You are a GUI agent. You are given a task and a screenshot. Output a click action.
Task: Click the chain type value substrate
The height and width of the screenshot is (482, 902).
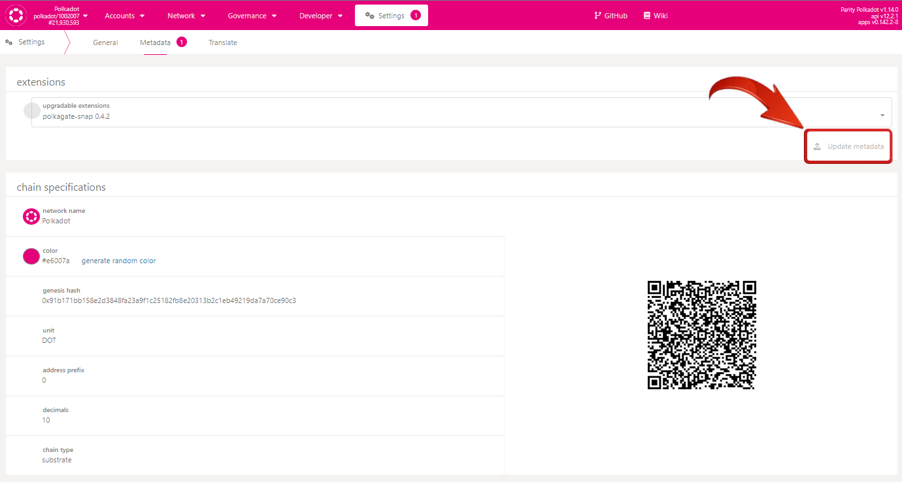point(57,460)
